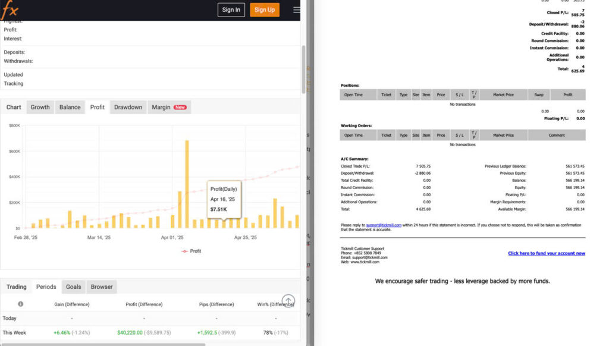This screenshot has height=346, width=609.
Task: Click the '$800K' y-axis label
Action: (14, 125)
